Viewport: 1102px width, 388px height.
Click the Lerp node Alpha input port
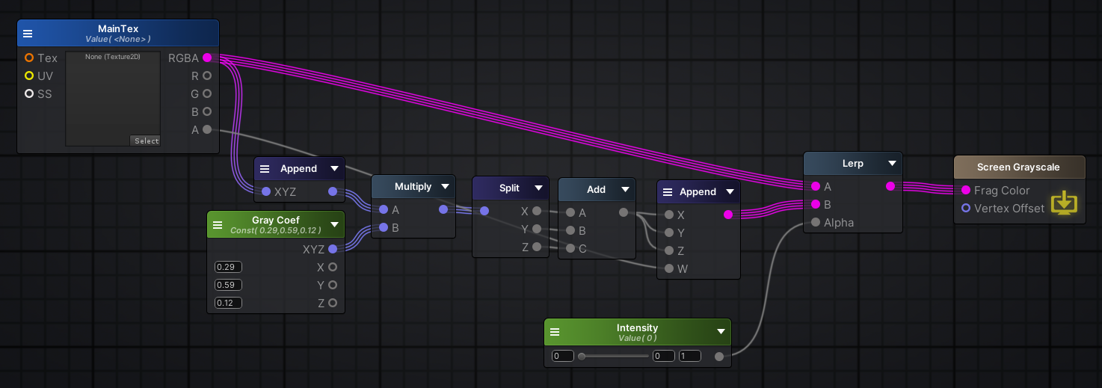click(816, 222)
